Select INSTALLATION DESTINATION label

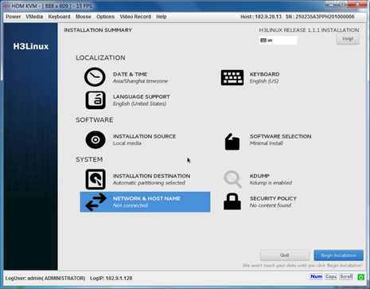151,176
